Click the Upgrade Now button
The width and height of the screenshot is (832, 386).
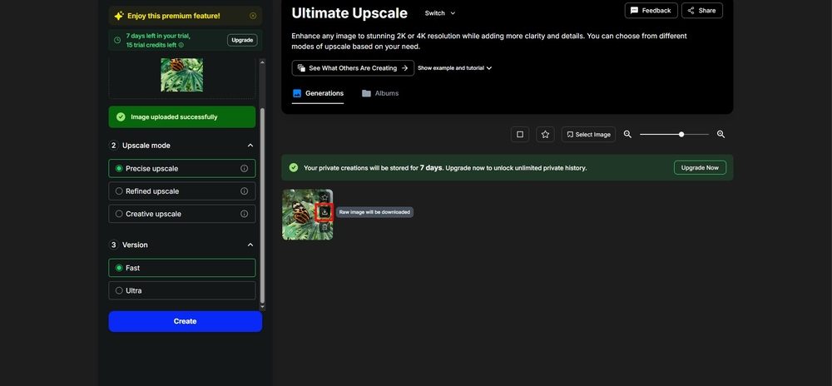[x=700, y=167]
